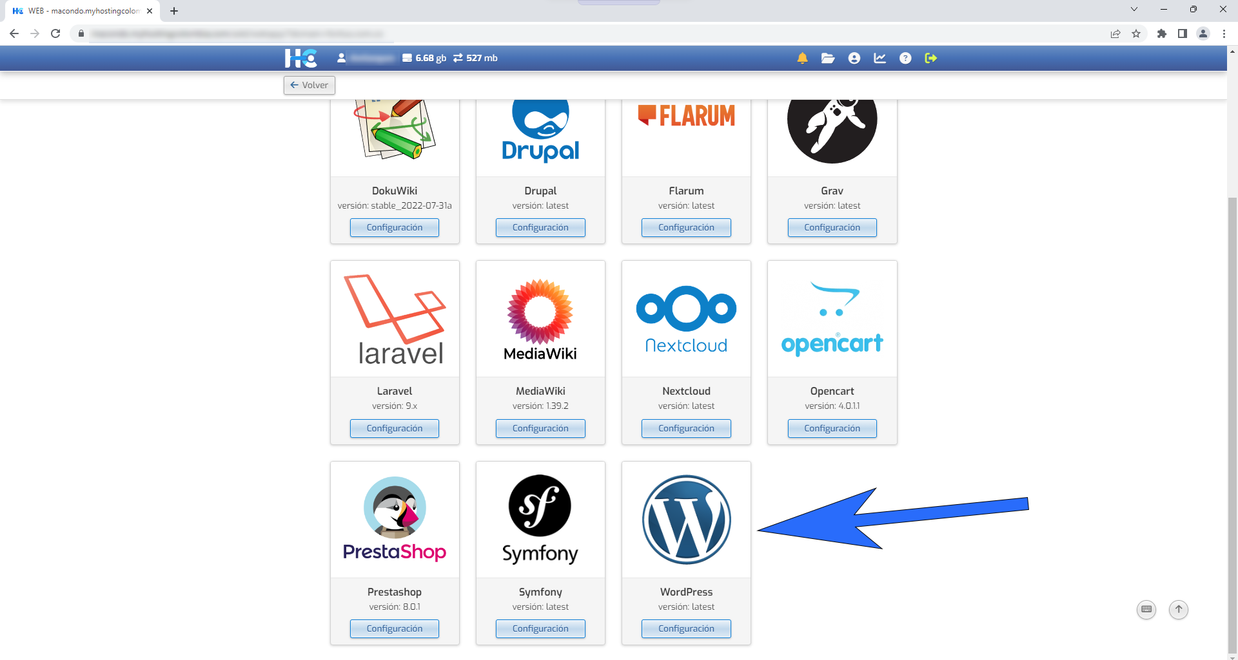The width and height of the screenshot is (1238, 660).
Task: Click the scroll-to-top arrow button
Action: coord(1178,609)
